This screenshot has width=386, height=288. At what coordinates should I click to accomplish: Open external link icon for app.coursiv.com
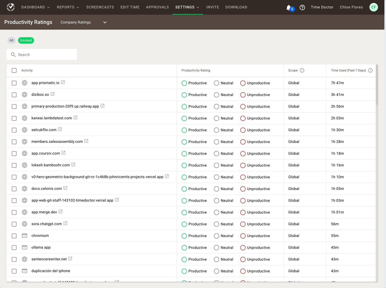(64, 153)
